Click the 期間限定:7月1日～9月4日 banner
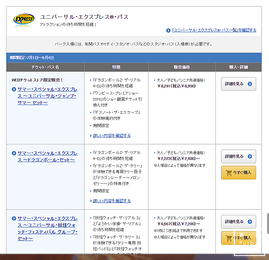269x260 pixels. coord(134,57)
